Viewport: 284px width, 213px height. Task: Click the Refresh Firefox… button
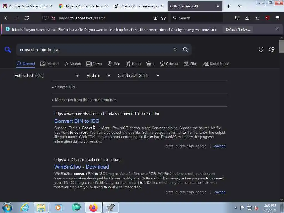(x=238, y=29)
